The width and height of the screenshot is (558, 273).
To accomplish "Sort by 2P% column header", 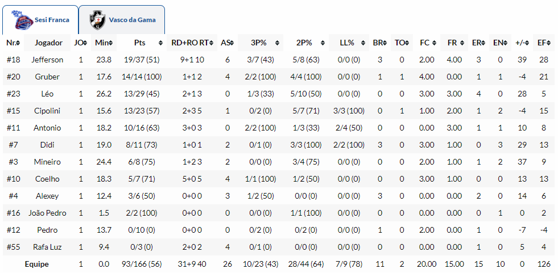I will pyautogui.click(x=304, y=43).
